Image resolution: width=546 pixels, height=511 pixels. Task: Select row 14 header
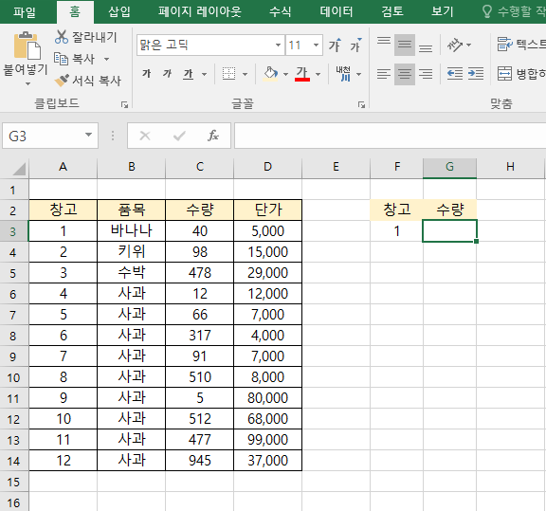13,461
